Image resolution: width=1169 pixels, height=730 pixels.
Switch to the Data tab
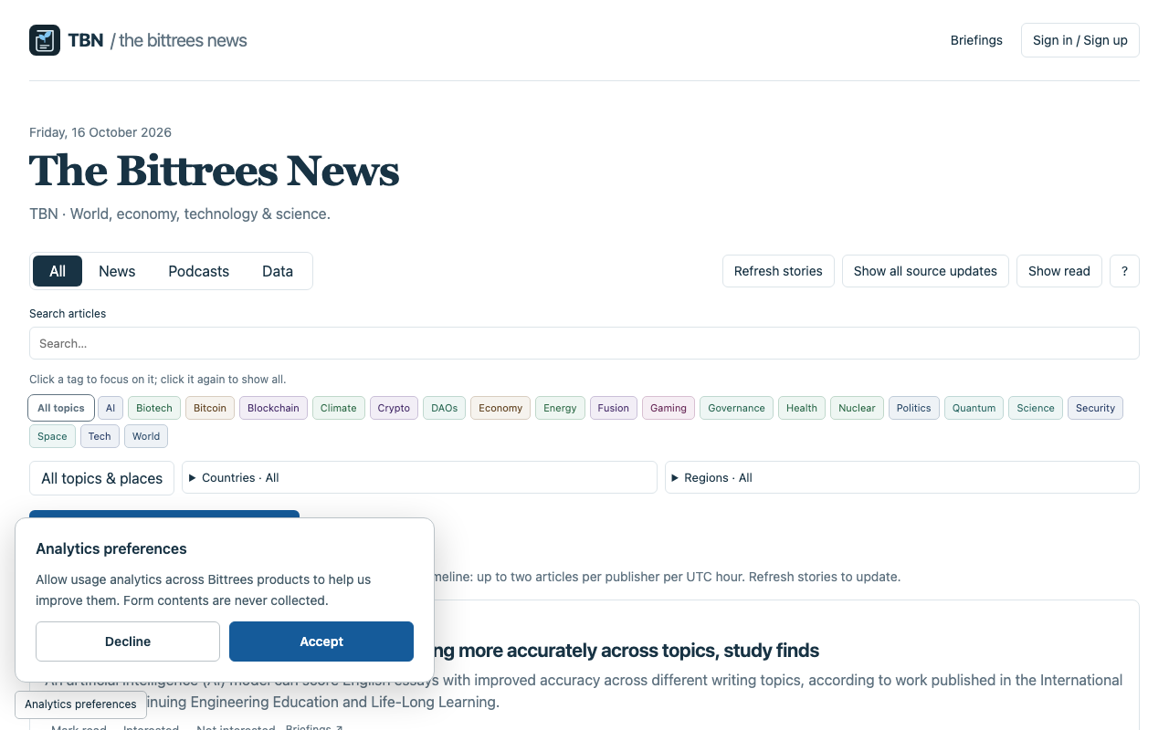coord(278,271)
